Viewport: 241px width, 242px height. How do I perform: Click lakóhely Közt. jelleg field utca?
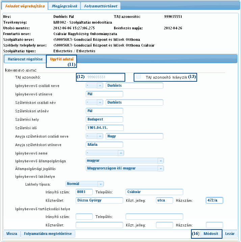164,200
